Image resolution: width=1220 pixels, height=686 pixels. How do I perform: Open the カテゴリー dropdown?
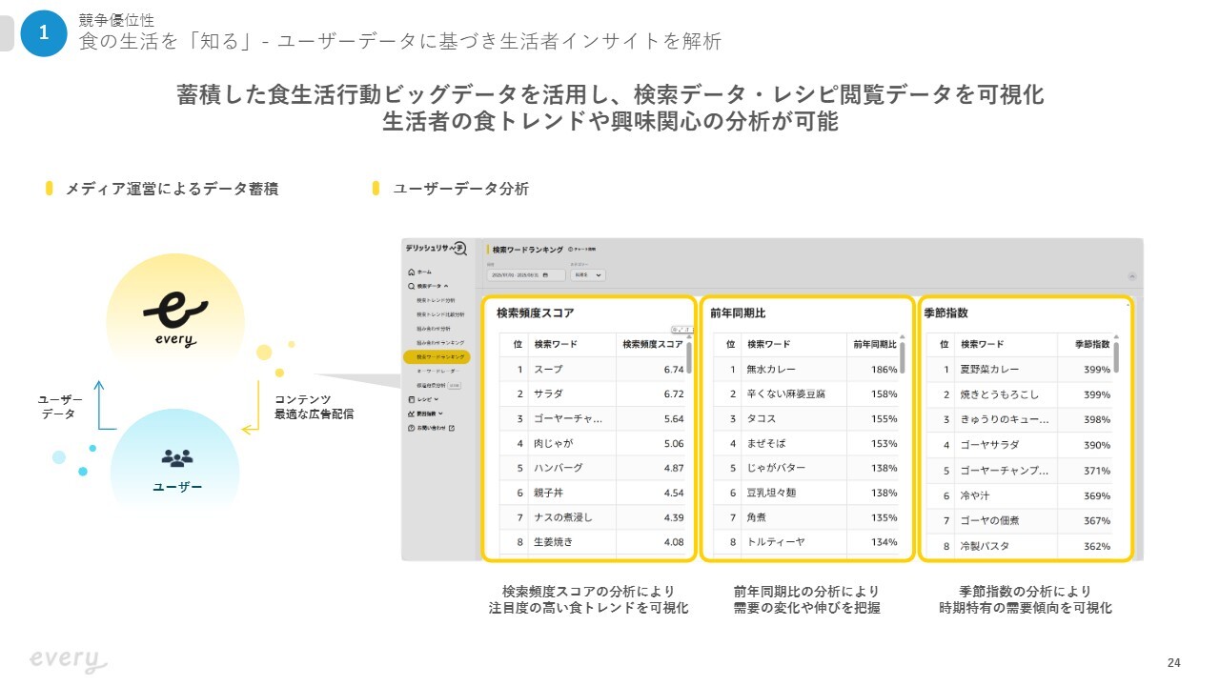pyautogui.click(x=587, y=275)
